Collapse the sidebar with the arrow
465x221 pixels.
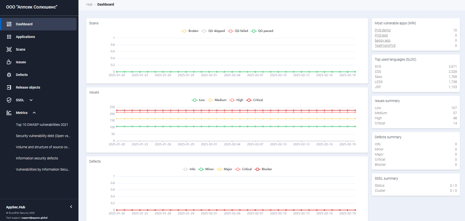coord(71,207)
